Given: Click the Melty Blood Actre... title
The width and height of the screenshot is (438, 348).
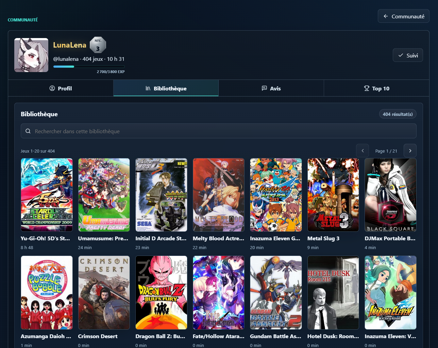Looking at the screenshot, I should coord(218,238).
